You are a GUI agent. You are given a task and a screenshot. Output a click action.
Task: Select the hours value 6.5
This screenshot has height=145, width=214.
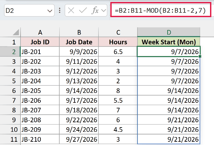click(118, 52)
